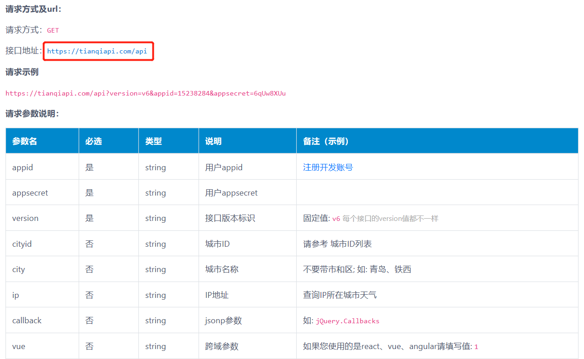Click the 请求参数说明 heading
Image resolution: width=584 pixels, height=359 pixels.
[32, 114]
